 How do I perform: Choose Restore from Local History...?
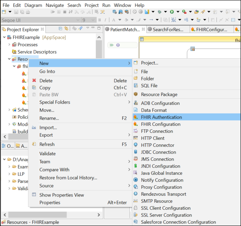coord(68,178)
